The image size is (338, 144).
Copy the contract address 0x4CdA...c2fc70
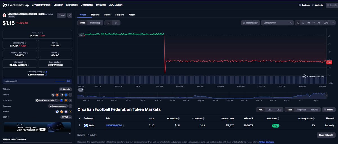tap(57, 100)
